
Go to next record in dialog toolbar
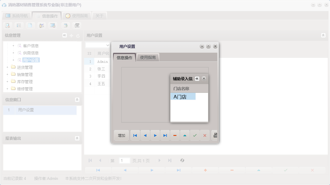(x=155, y=135)
